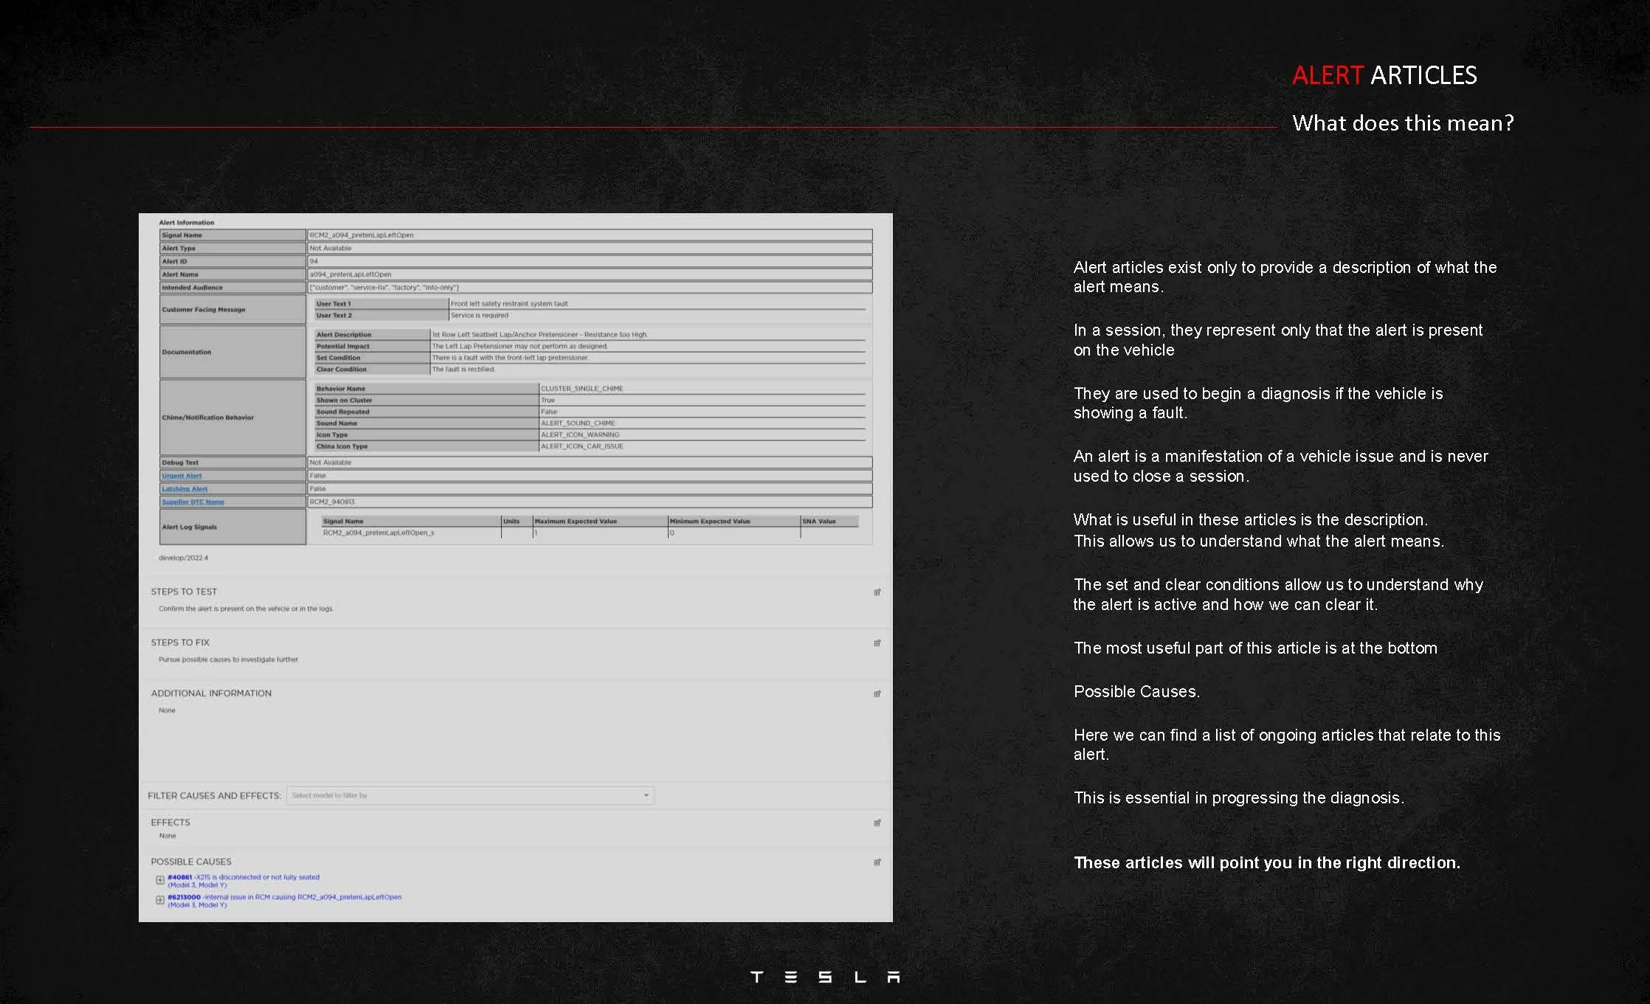Open the Urgent Alert link

tap(182, 476)
